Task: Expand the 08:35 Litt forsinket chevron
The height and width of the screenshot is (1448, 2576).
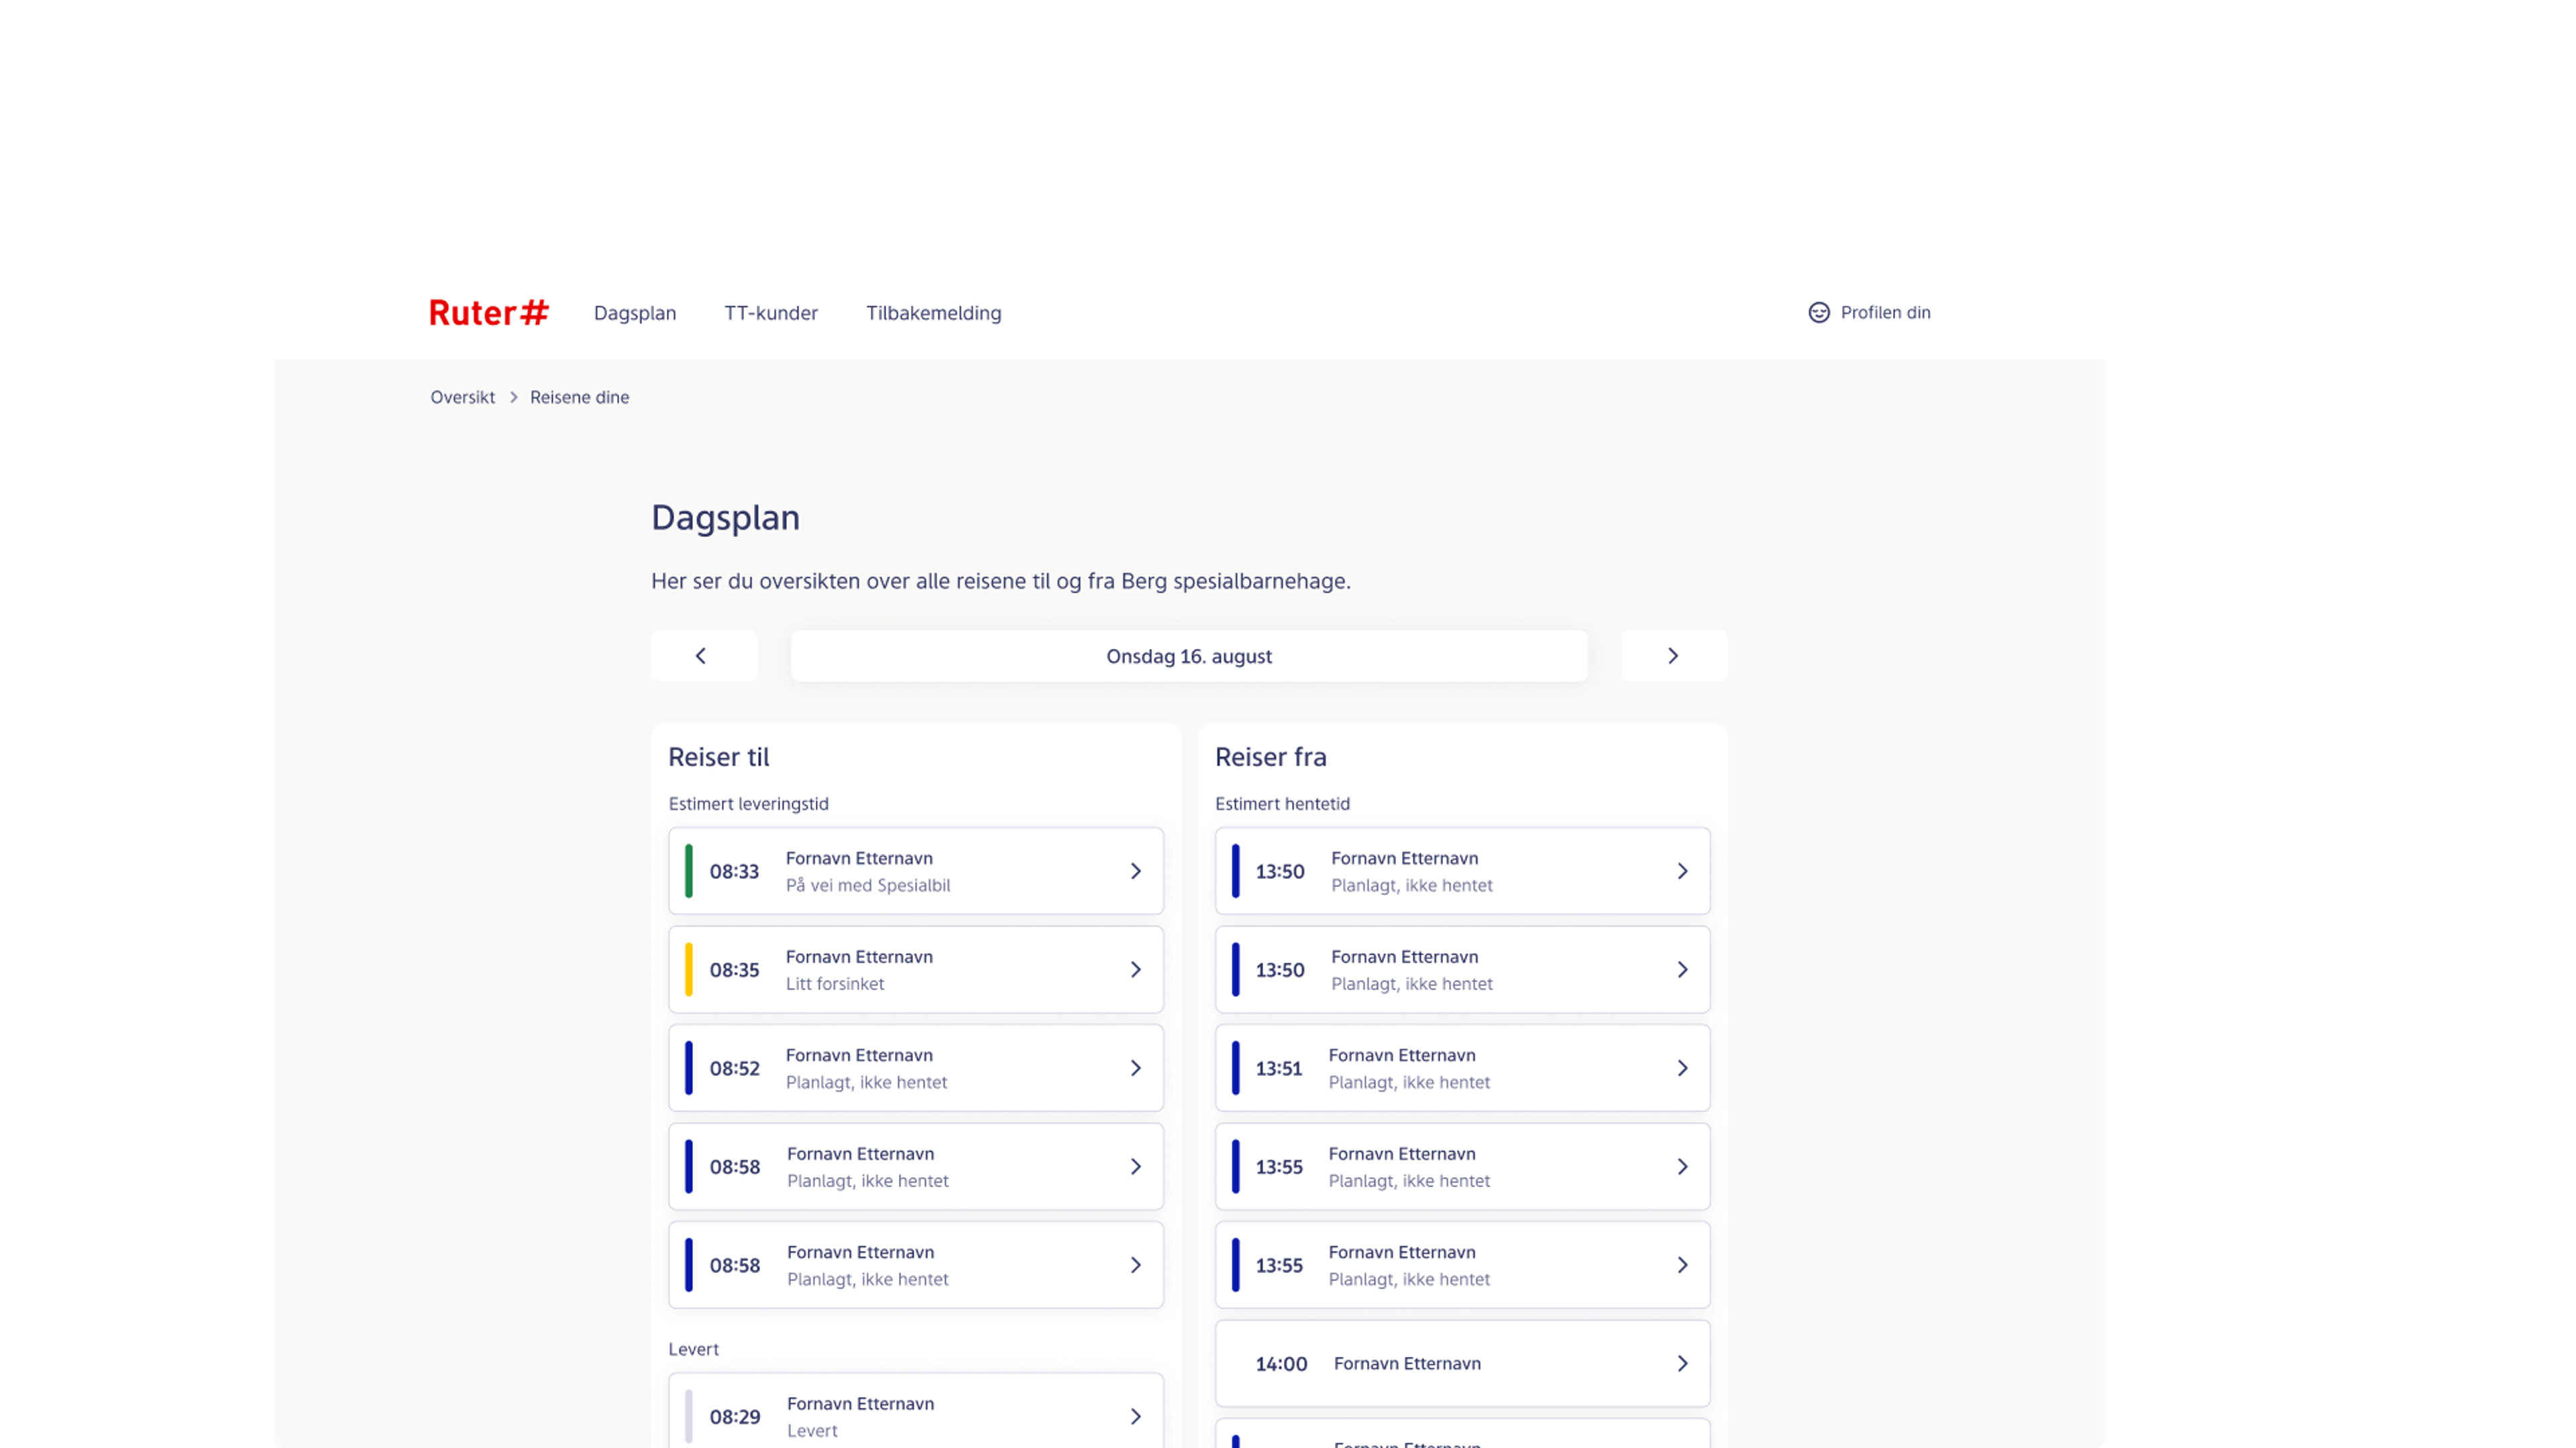Action: coord(1135,969)
